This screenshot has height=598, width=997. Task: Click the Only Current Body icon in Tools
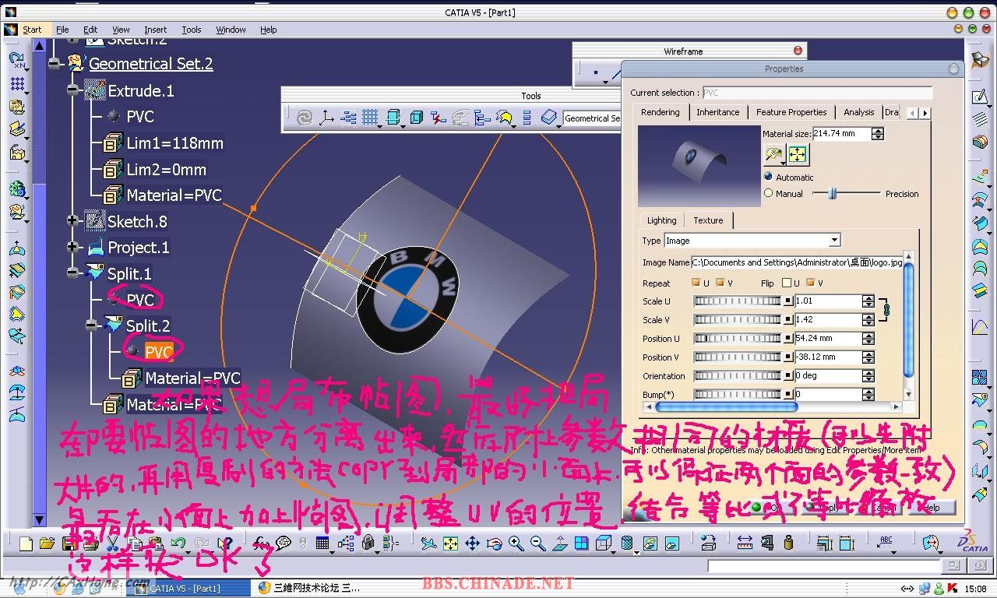pos(417,118)
